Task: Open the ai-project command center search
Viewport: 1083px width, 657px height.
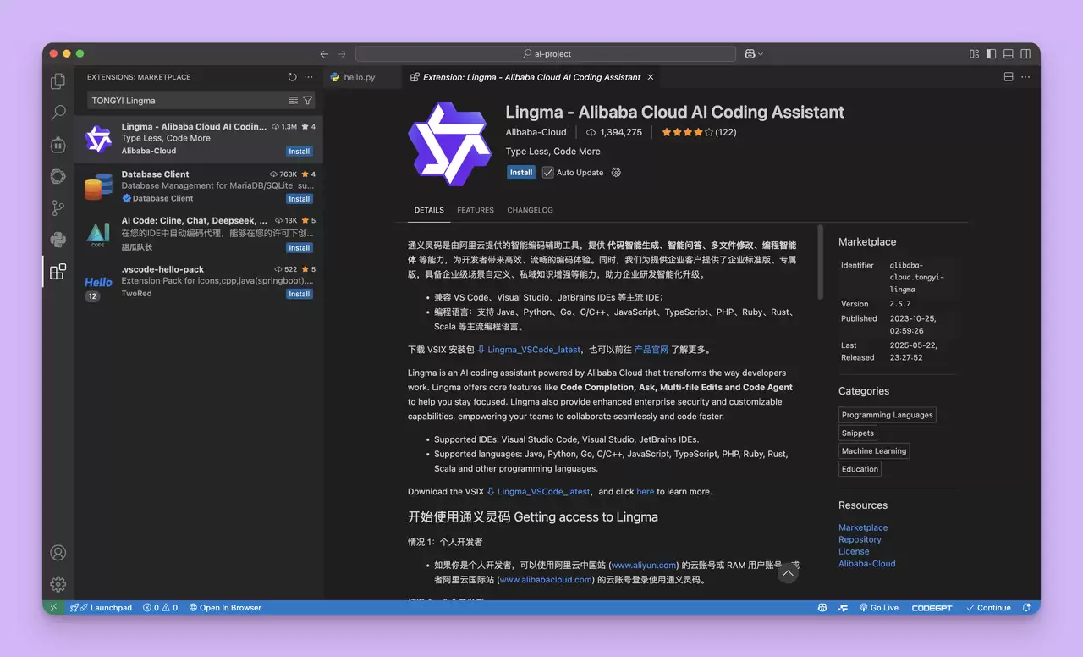Action: pos(546,54)
